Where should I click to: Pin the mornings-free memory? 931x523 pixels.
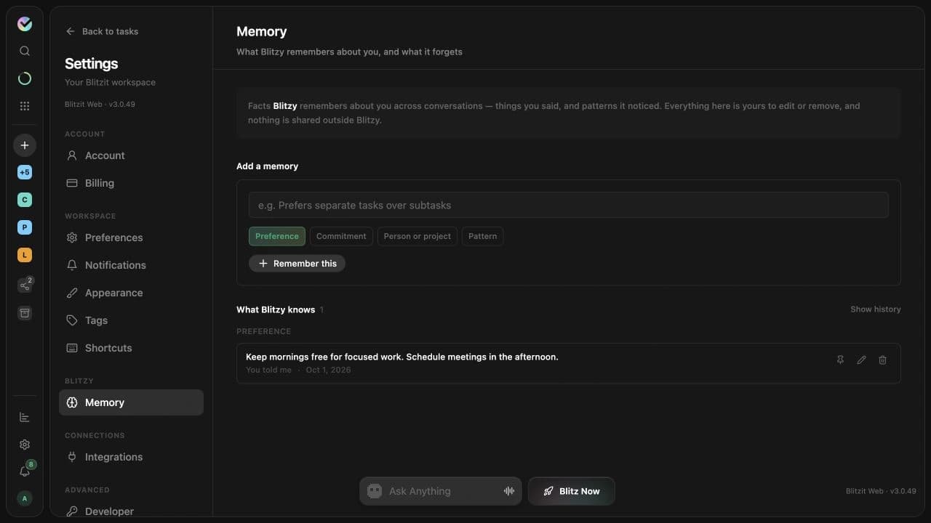[840, 360]
